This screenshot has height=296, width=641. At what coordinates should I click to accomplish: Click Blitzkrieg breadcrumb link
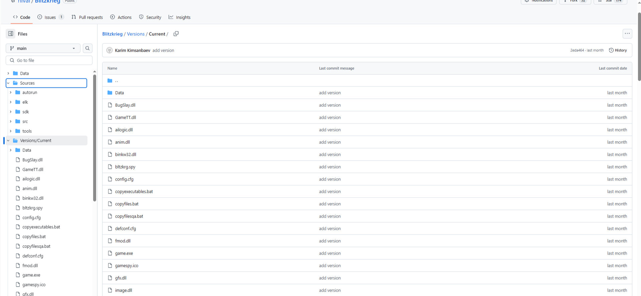coord(112,34)
